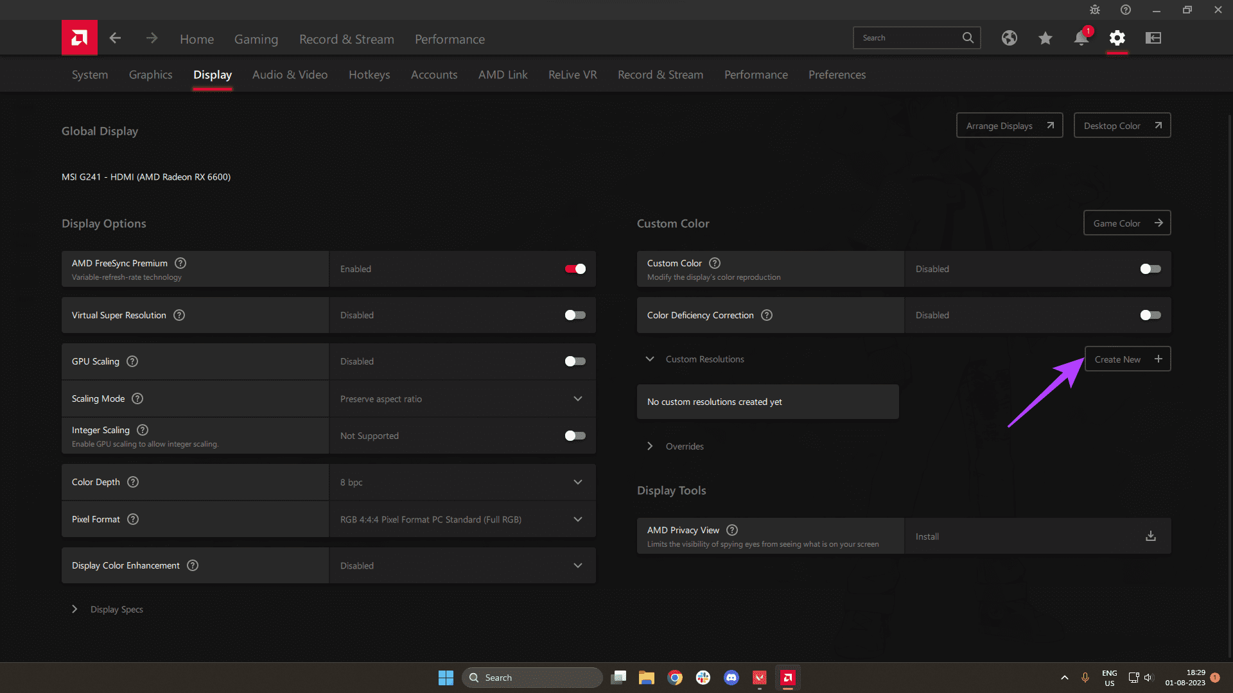The image size is (1233, 693).
Task: Click the bug report icon at top right
Action: tap(1094, 10)
